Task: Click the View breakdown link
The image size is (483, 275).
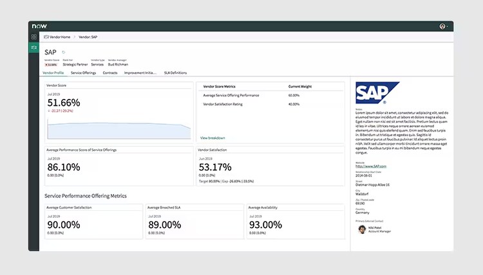Action: (x=213, y=138)
